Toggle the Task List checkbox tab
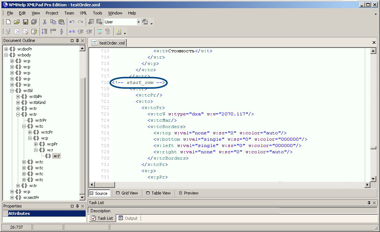This screenshot has height=232, width=380. coord(102,218)
